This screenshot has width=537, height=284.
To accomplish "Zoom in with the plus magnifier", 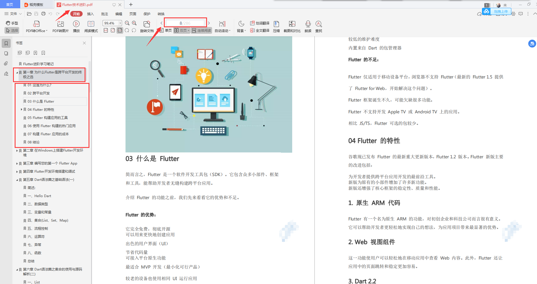I will [134, 23].
